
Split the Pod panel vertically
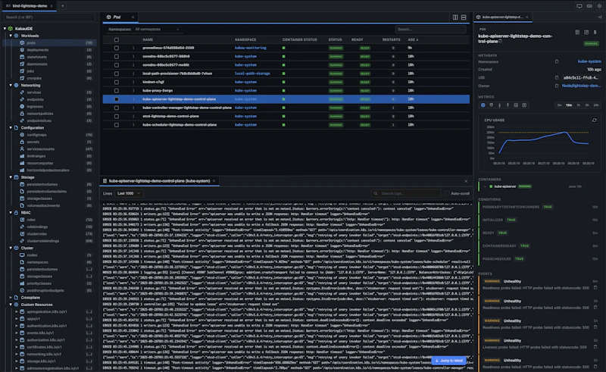pos(455,17)
